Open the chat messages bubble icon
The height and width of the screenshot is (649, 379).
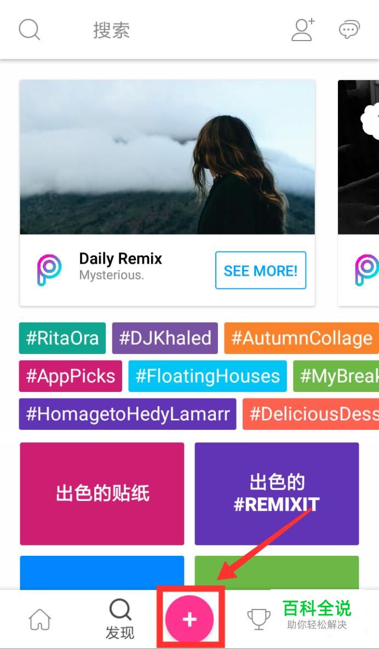pyautogui.click(x=349, y=30)
